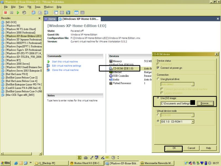Click Edit virtual machine settings link
Image resolution: width=221 pixels, height=166 pixels.
pyautogui.click(x=67, y=66)
